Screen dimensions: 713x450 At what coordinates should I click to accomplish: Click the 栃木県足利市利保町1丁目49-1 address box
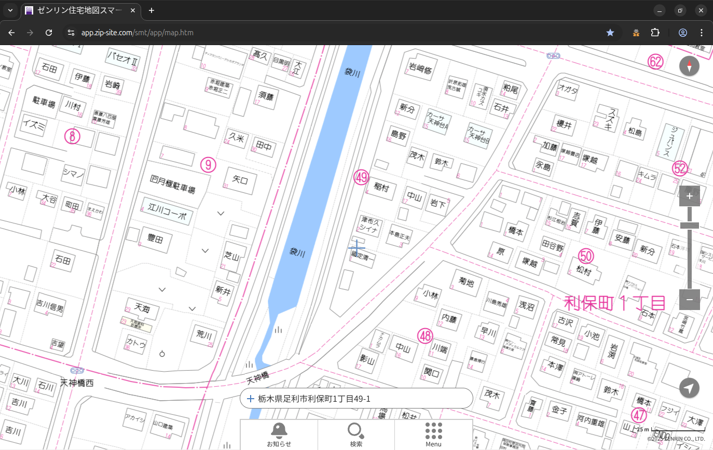pyautogui.click(x=356, y=399)
